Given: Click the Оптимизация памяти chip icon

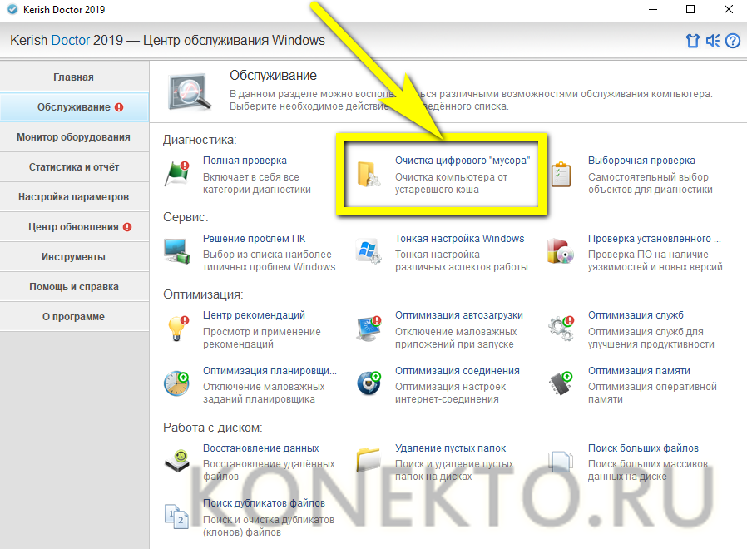Looking at the screenshot, I should (561, 384).
